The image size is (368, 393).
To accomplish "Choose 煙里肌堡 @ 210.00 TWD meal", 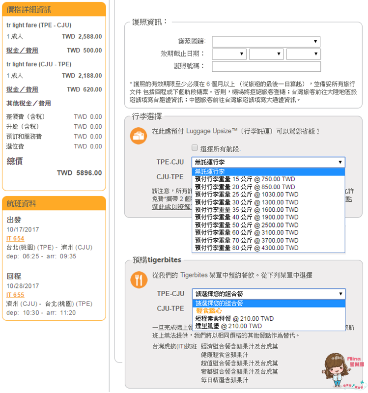I will pyautogui.click(x=269, y=326).
